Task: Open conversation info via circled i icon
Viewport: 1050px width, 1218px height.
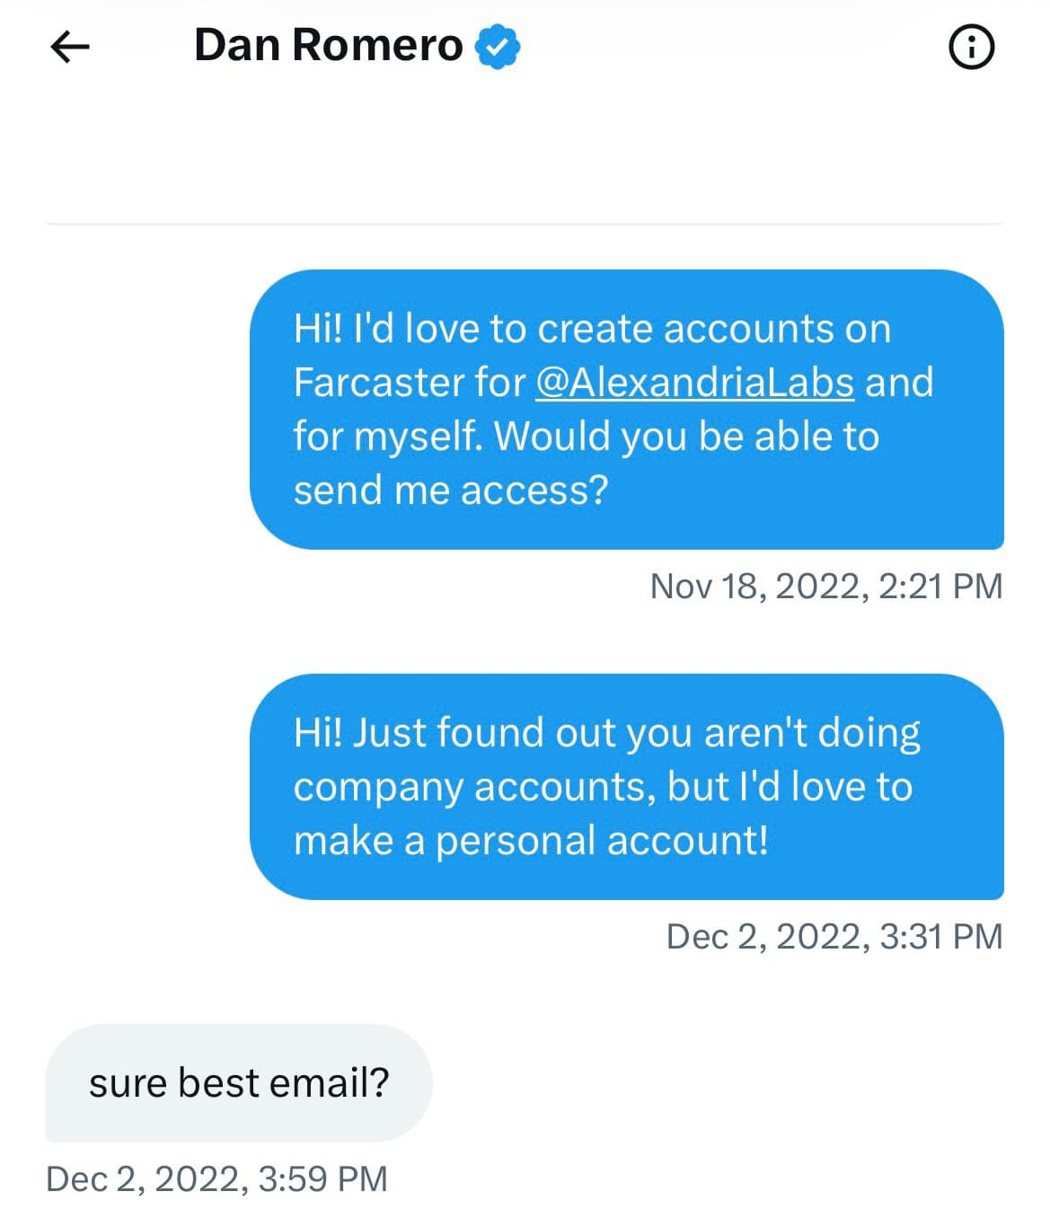Action: click(971, 47)
